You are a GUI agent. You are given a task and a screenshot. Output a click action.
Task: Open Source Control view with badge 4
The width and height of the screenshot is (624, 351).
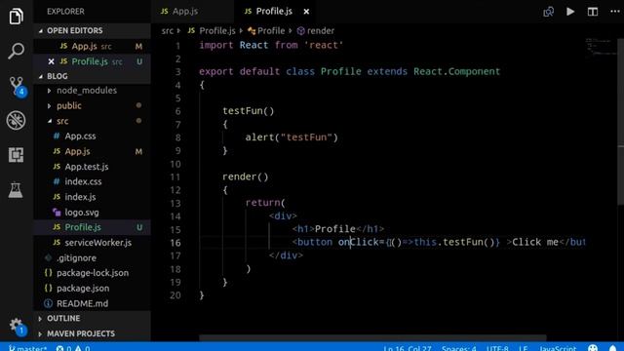[x=17, y=86]
